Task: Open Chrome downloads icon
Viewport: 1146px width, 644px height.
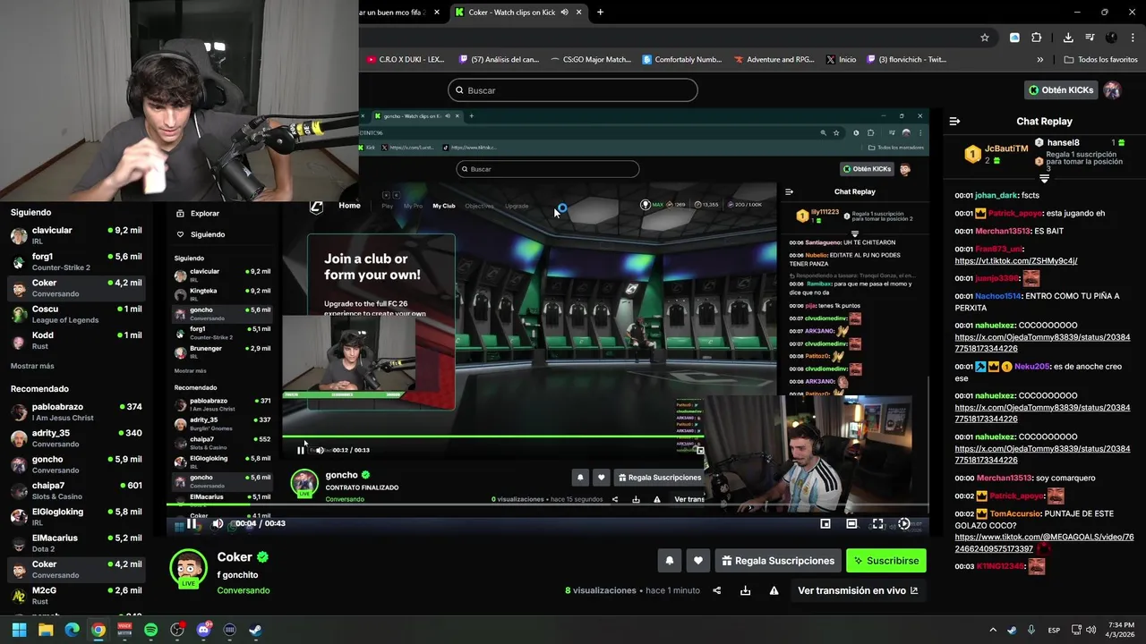Action: click(x=1068, y=38)
